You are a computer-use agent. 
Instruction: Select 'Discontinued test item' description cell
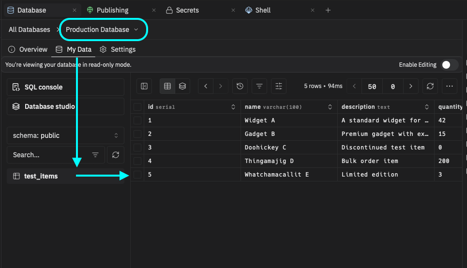tap(386, 148)
